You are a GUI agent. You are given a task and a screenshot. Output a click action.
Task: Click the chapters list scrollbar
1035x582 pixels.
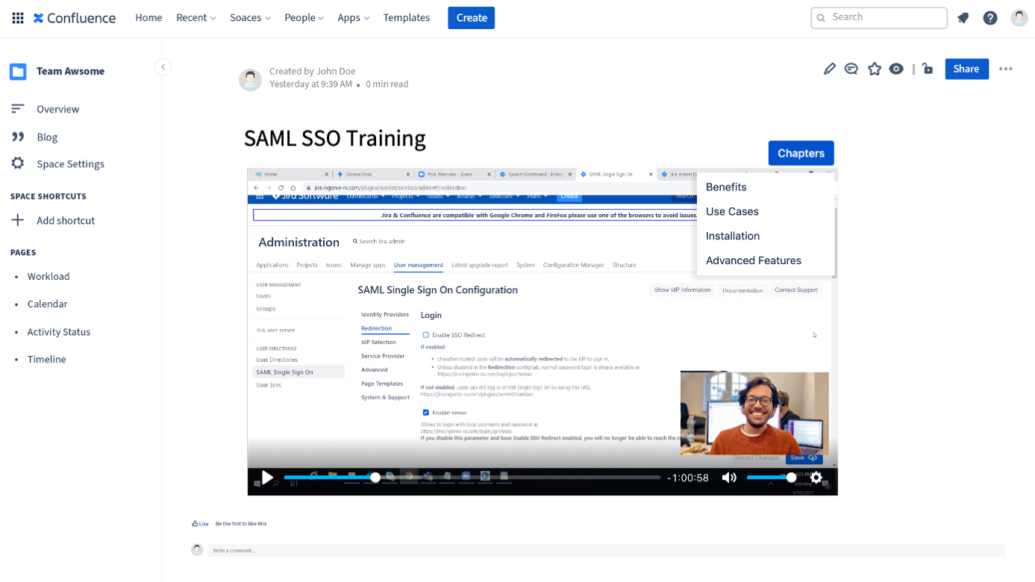pos(836,242)
